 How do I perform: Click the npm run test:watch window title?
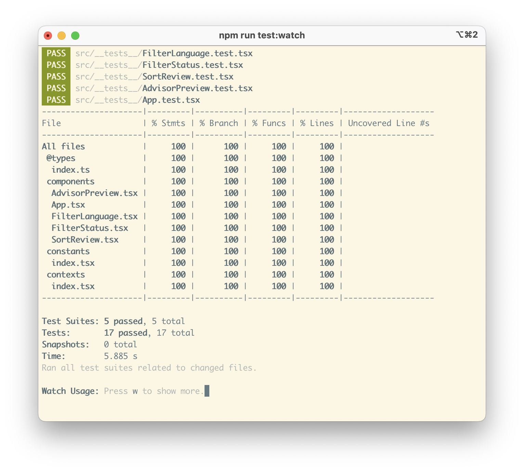262,35
